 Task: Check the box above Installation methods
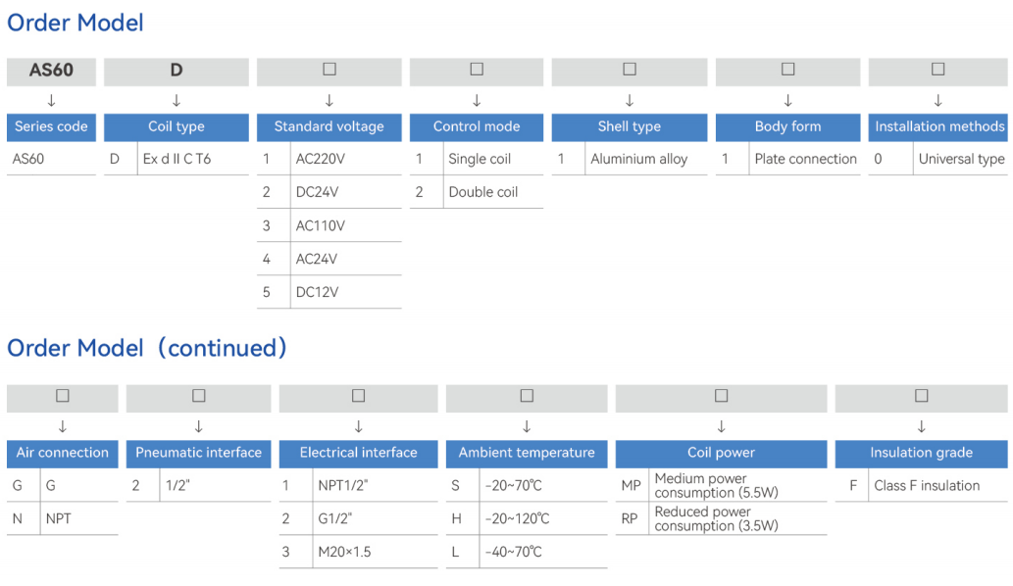[x=938, y=69]
